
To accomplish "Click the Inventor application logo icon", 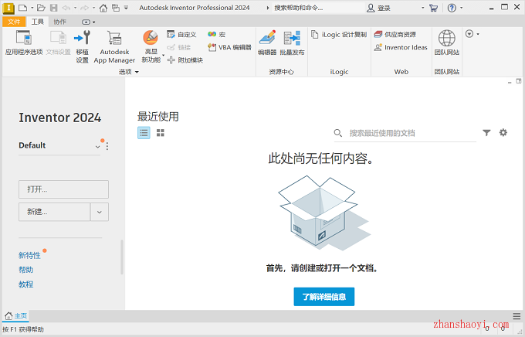I will pyautogui.click(x=8, y=8).
